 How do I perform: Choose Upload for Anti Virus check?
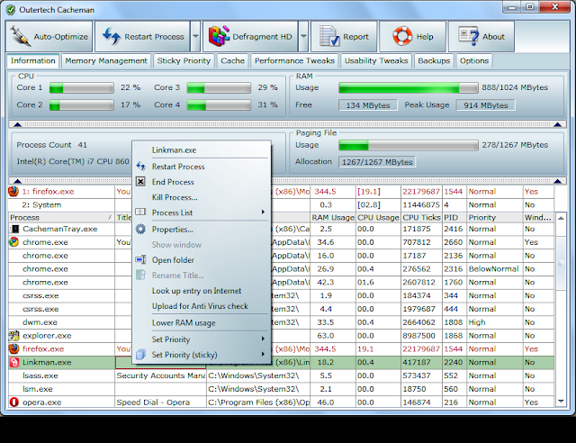(200, 306)
